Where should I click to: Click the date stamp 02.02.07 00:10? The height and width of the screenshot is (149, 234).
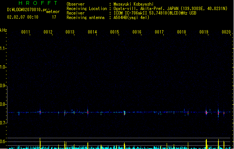click(x=23, y=17)
